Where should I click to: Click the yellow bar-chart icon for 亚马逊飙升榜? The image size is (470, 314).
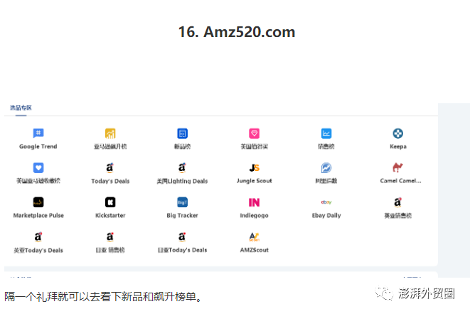(x=110, y=133)
